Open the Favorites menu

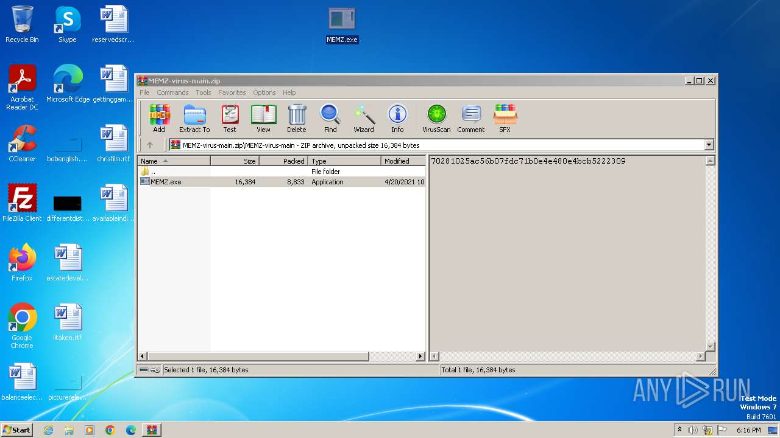232,92
